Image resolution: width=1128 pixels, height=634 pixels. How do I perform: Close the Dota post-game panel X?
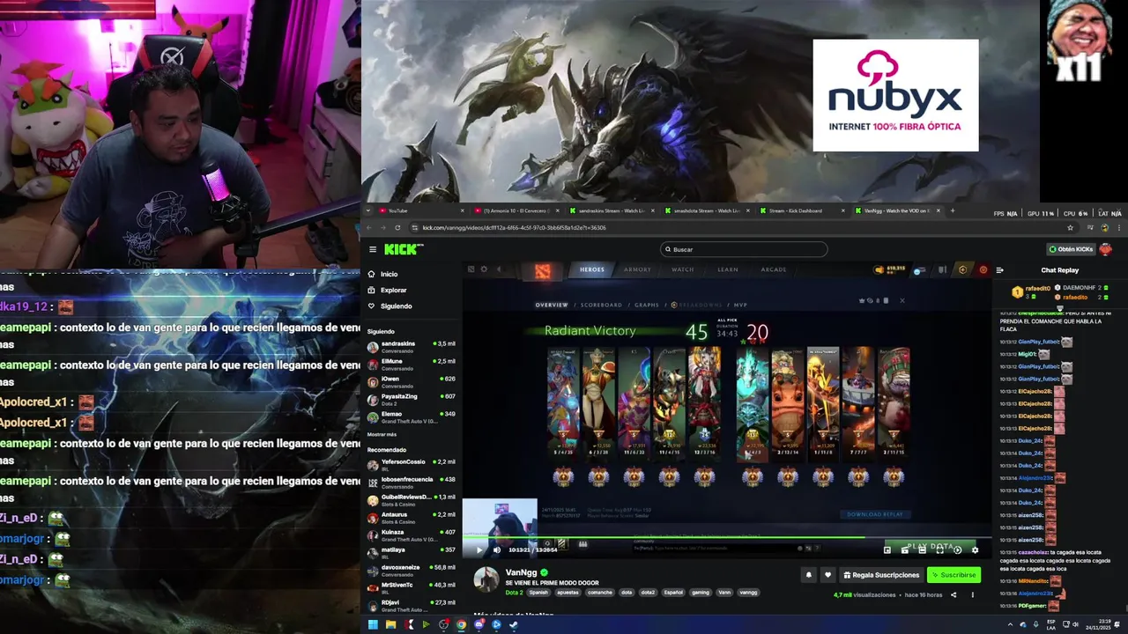[x=902, y=300]
